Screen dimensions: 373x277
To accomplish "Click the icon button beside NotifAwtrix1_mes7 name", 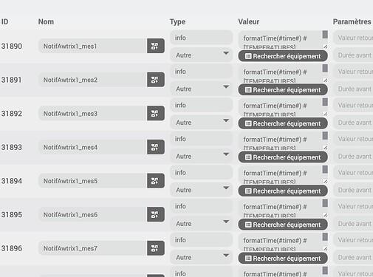I will tap(156, 248).
